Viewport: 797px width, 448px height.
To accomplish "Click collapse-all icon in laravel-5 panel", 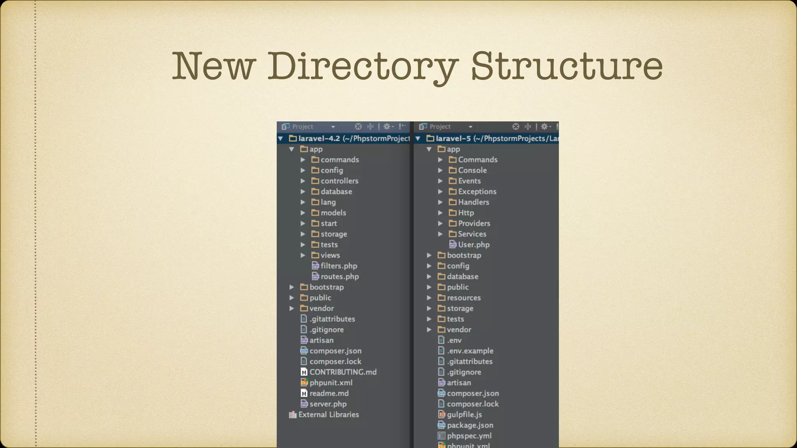I will pos(528,126).
